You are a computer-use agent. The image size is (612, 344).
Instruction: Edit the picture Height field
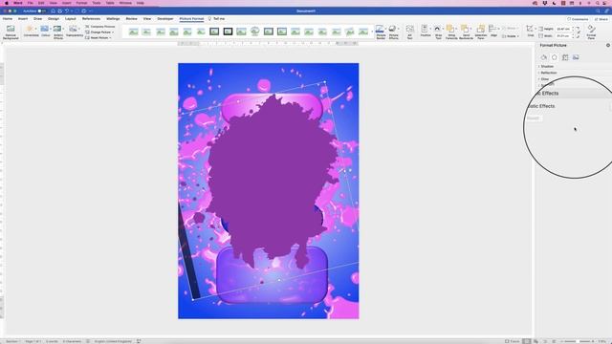[563, 29]
